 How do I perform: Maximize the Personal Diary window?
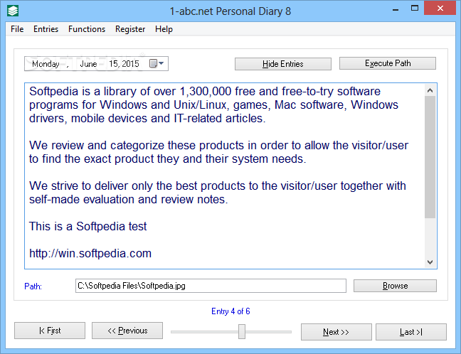[x=415, y=9]
